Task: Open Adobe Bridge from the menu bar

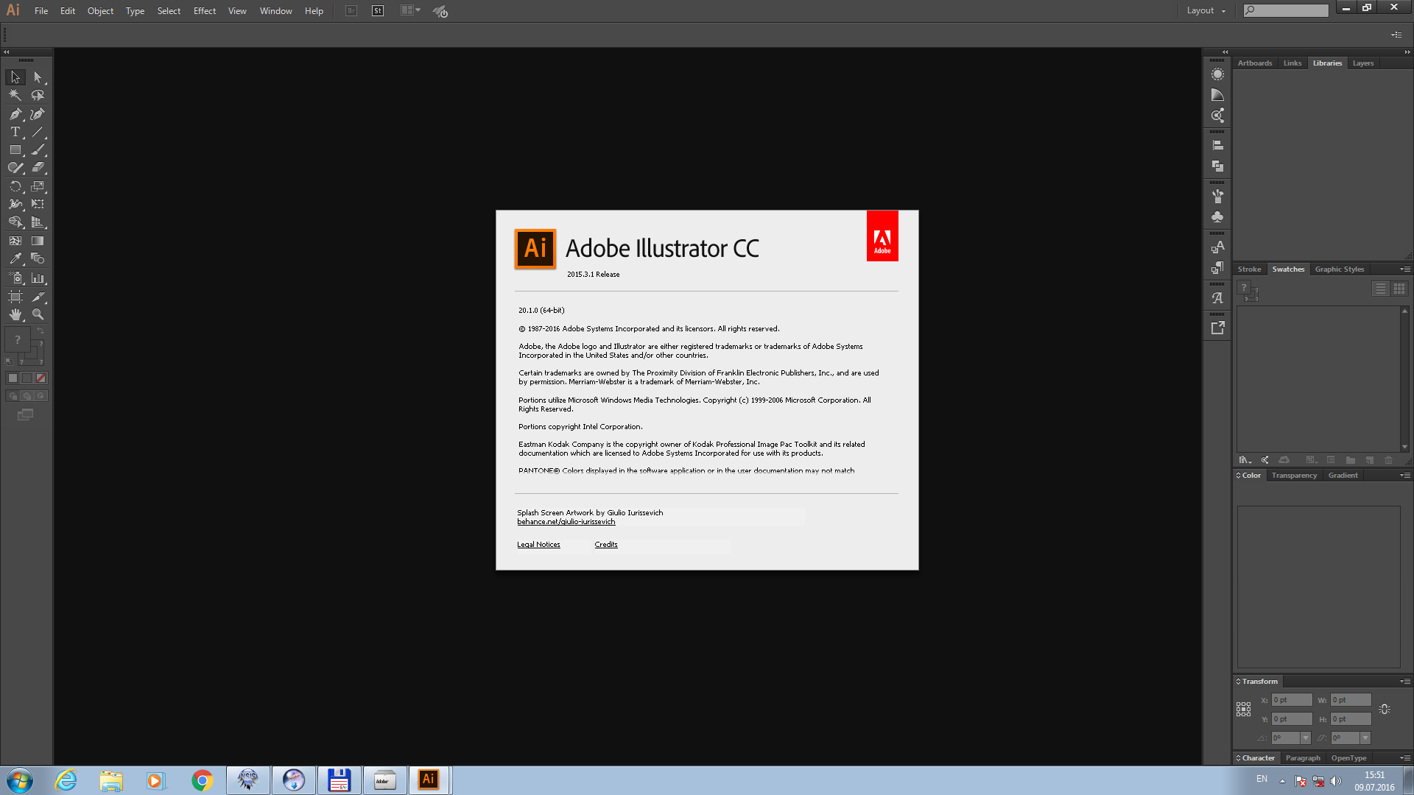Action: click(x=351, y=11)
